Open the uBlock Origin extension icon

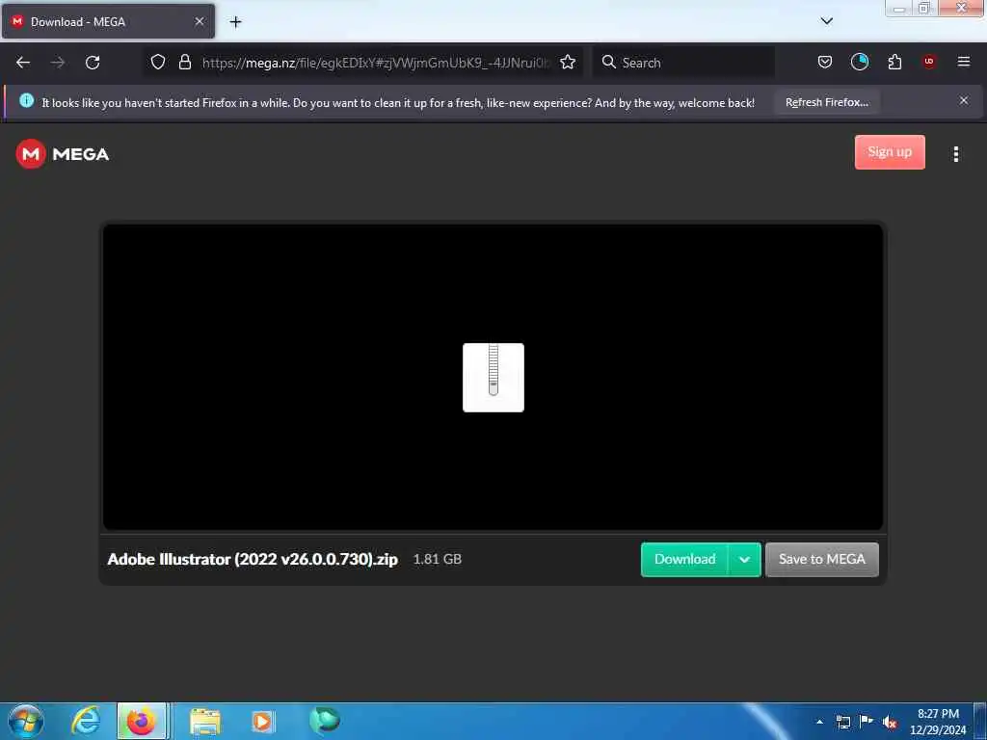click(x=928, y=62)
